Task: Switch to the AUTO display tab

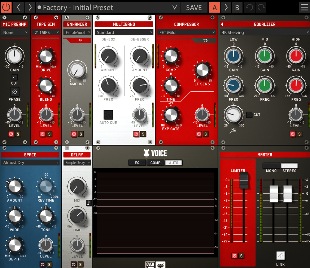Action: pos(174,163)
